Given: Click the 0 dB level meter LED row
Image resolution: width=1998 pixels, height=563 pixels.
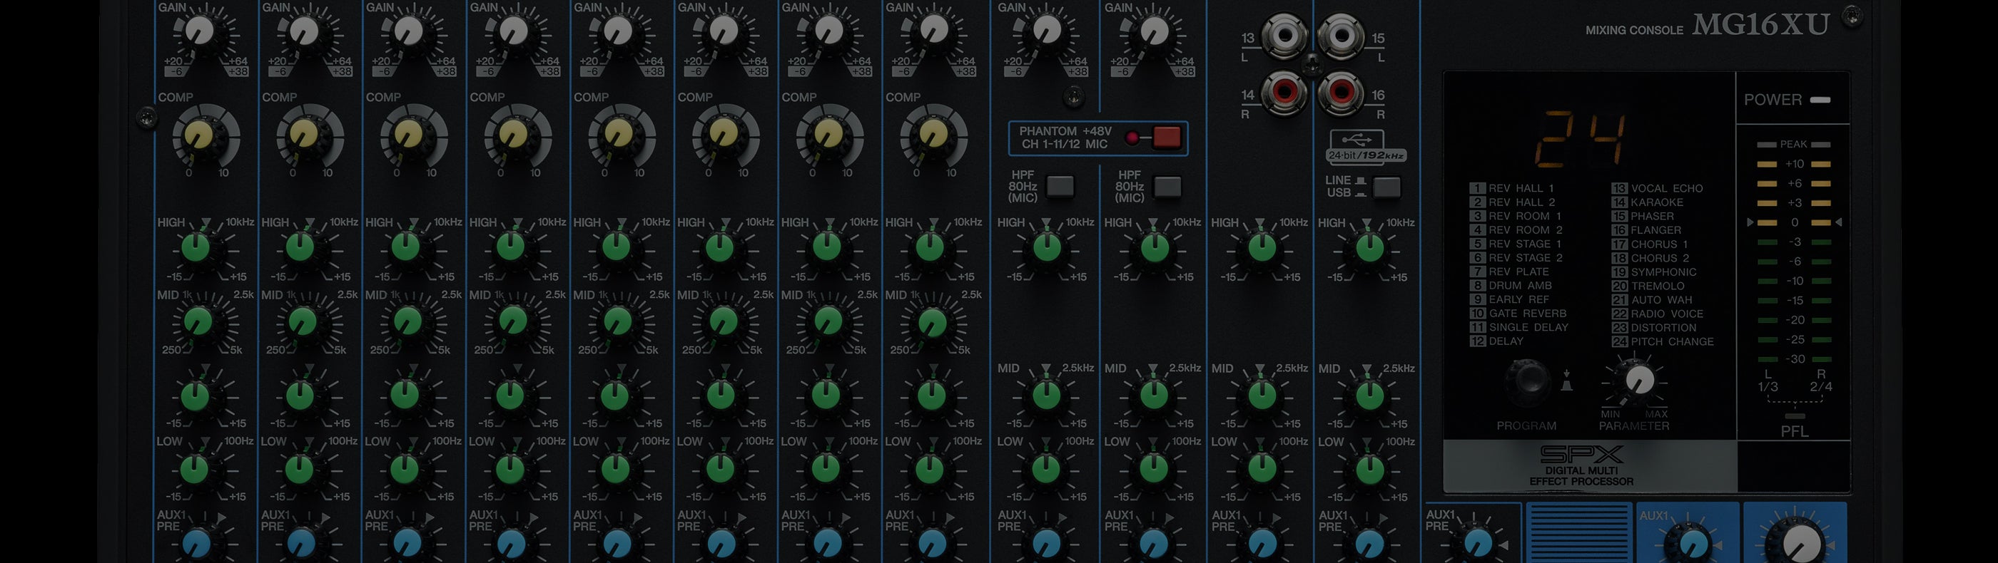Looking at the screenshot, I should pyautogui.click(x=1794, y=222).
